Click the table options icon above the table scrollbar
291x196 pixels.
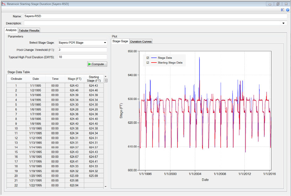pos(105,80)
